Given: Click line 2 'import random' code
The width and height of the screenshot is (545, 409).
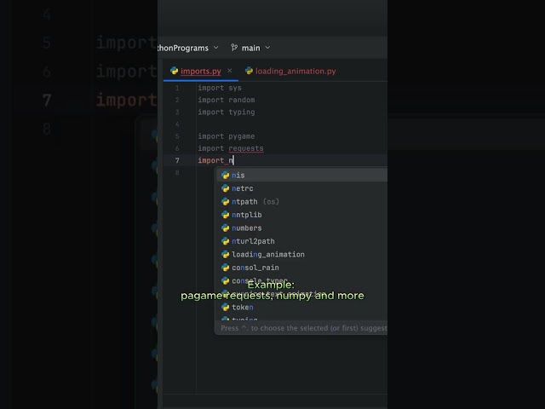Looking at the screenshot, I should click(x=227, y=100).
